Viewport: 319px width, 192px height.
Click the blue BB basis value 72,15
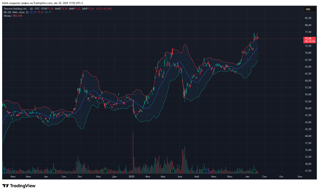(33, 12)
